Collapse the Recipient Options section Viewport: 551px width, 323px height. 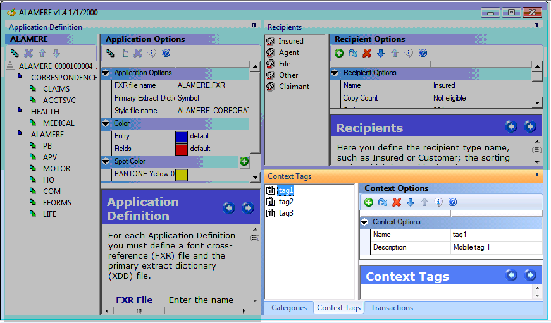click(x=335, y=73)
